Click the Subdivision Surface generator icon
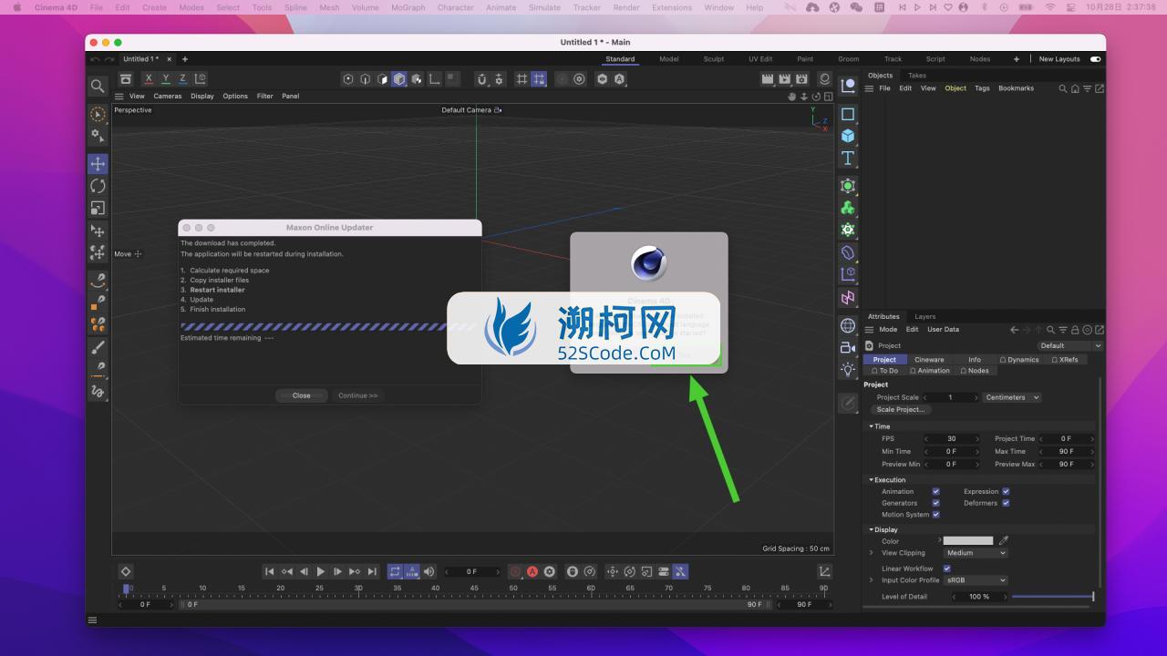The height and width of the screenshot is (656, 1167). pyautogui.click(x=848, y=186)
